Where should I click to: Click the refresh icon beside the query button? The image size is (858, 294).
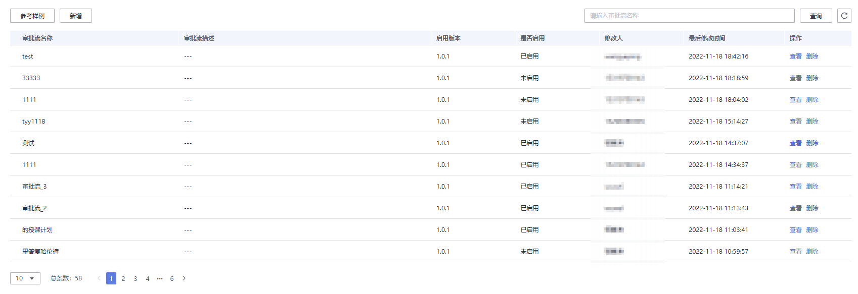pos(844,16)
